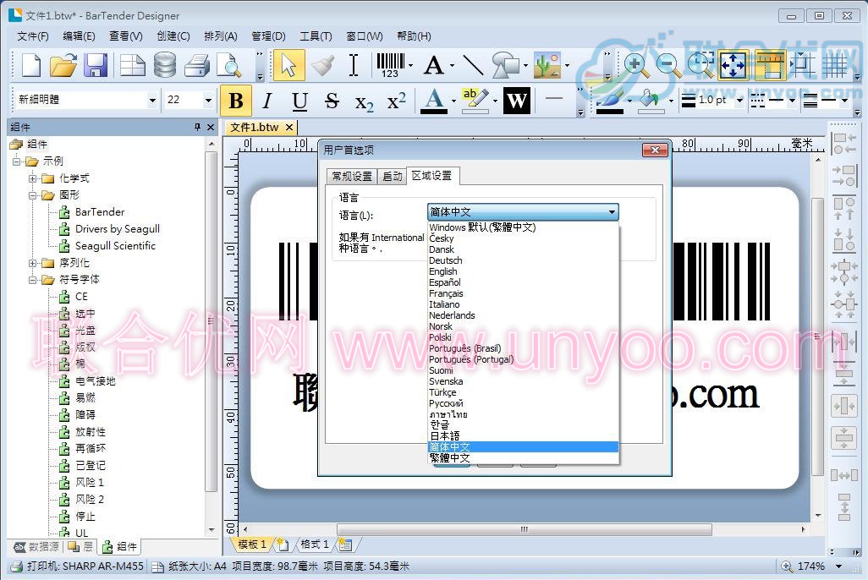Pin the 组件 panel
868x580 pixels.
[x=197, y=128]
